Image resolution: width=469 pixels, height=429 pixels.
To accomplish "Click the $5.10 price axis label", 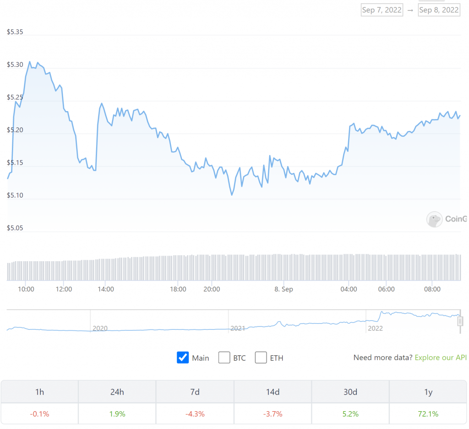I will (15, 195).
